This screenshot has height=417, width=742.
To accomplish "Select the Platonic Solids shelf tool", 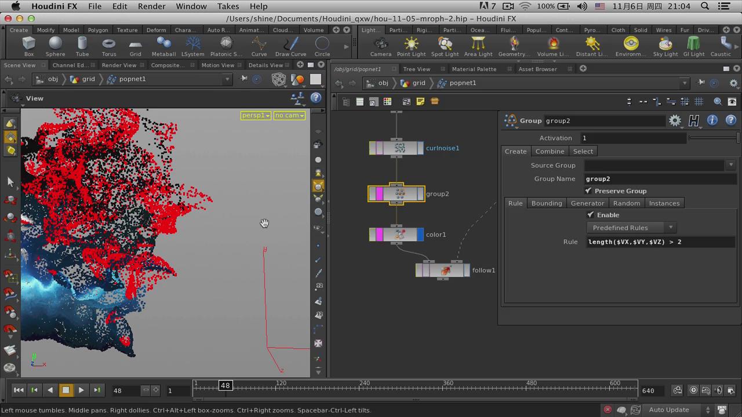I will coord(226,46).
